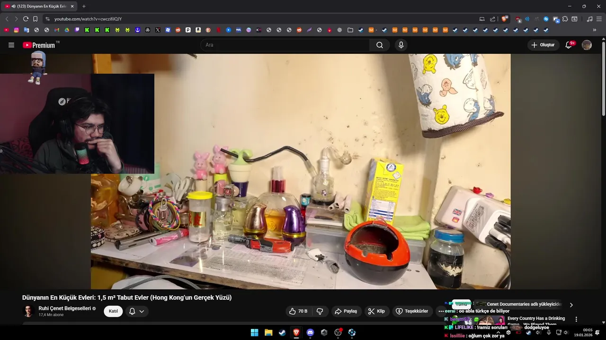The height and width of the screenshot is (340, 606).
Task: Focus the YouTube Ara search field
Action: pyautogui.click(x=285, y=45)
